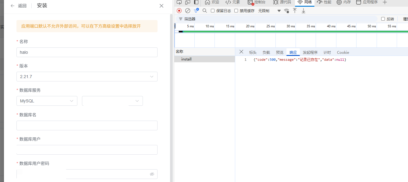The image size is (408, 182).
Task: Open the 发起程序 request tab
Action: tap(310, 52)
